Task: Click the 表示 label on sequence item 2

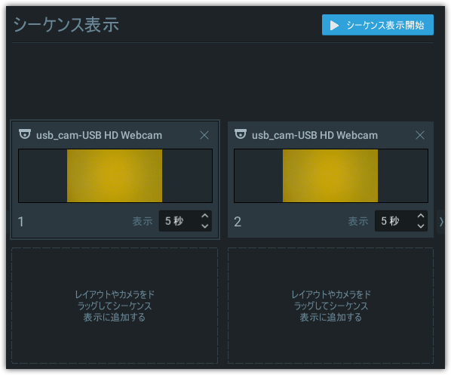Action: [x=358, y=221]
